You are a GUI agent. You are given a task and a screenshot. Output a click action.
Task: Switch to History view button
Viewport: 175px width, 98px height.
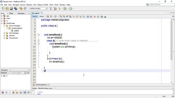(x=42, y=16)
